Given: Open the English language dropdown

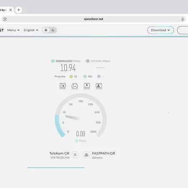Looking at the screenshot, I should [x=31, y=30].
